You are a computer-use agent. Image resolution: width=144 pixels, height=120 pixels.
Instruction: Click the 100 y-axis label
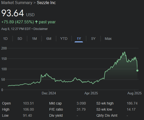4,69
